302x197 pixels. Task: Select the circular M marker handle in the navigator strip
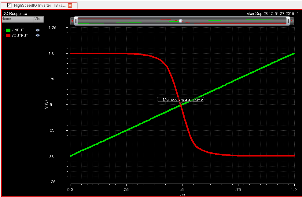click(180, 21)
